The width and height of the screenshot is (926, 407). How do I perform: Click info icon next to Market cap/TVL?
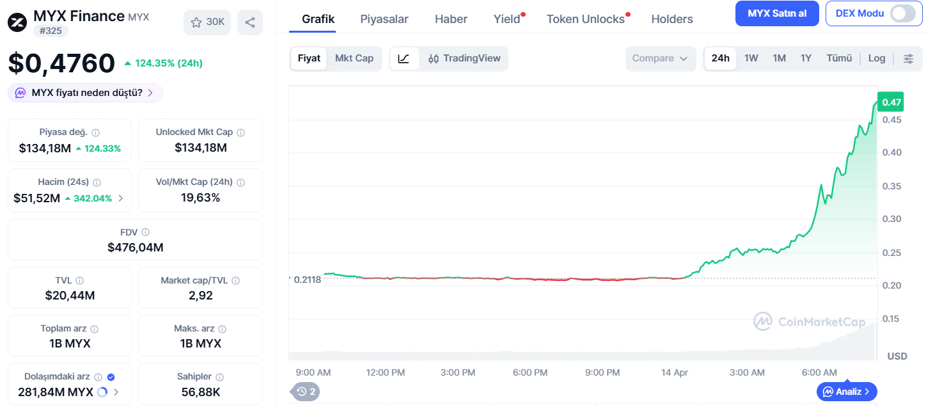pos(235,280)
